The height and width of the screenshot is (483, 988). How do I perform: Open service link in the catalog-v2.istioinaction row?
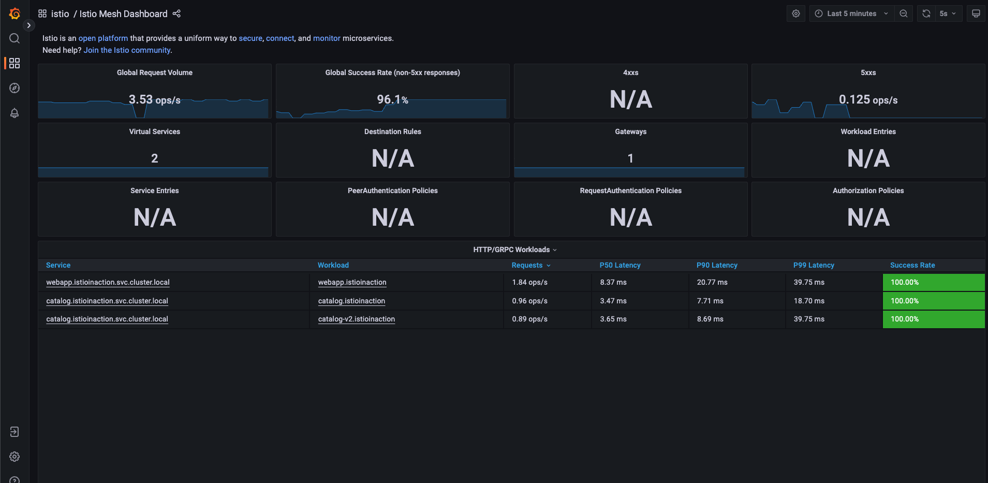pos(107,319)
